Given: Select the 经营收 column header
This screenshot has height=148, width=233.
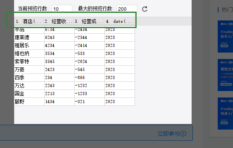Looking at the screenshot, I should point(59,22).
